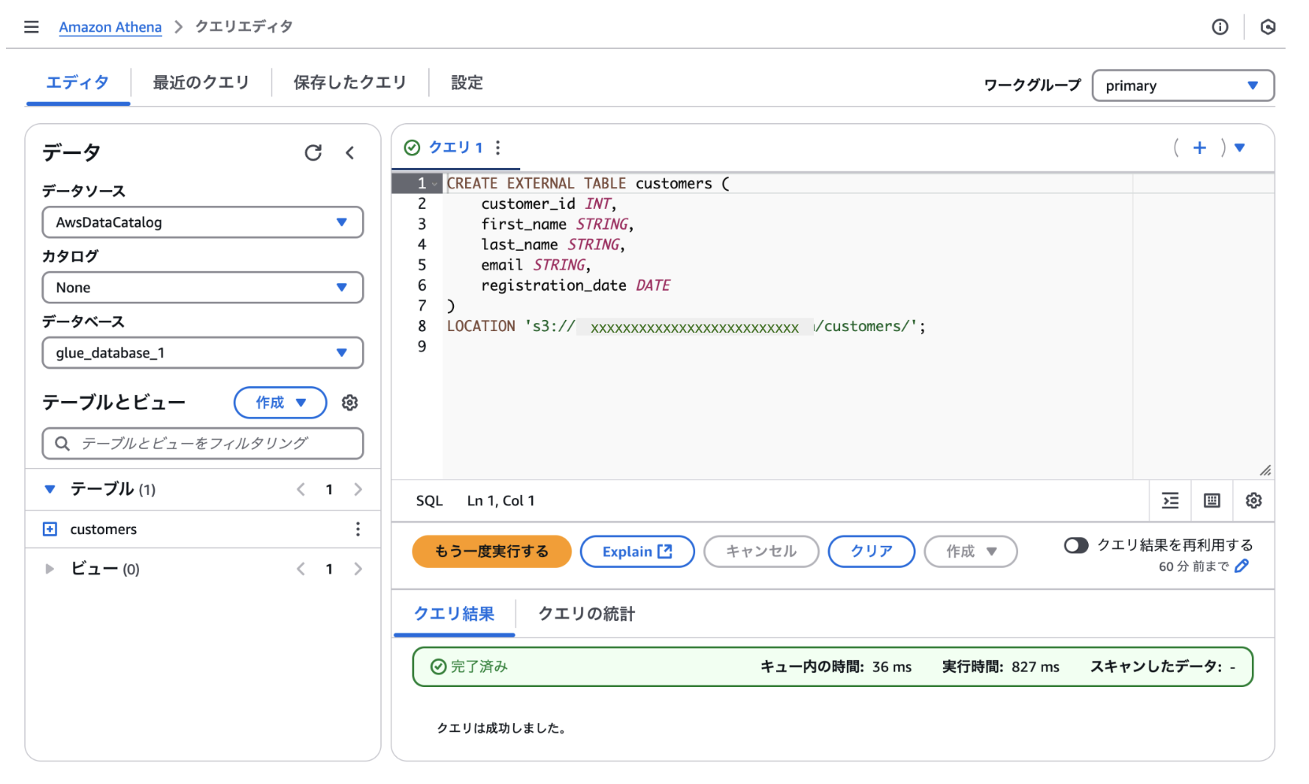Click the スキャンしたデータ label
The width and height of the screenshot is (1309, 784).
1156,667
